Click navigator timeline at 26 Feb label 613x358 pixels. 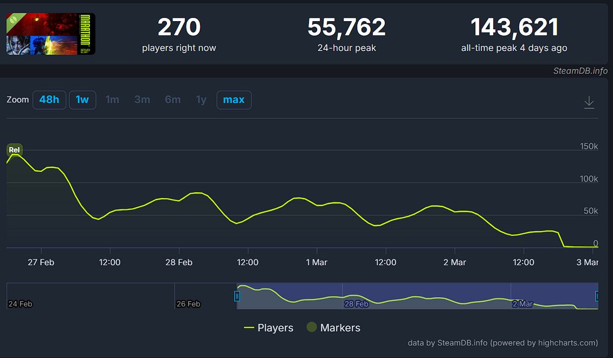pos(188,304)
